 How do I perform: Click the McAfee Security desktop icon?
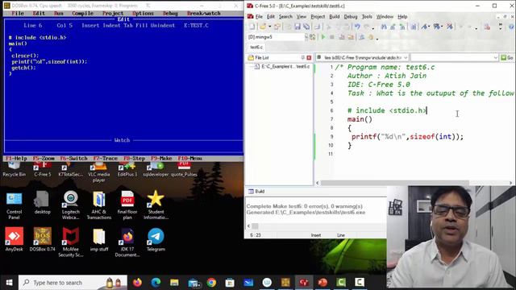click(x=70, y=242)
